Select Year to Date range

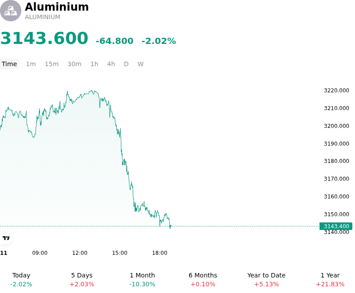pos(266,280)
